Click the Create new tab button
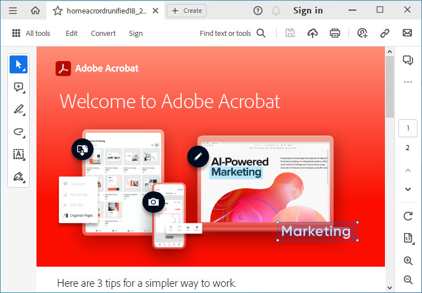This screenshot has height=293, width=422. (x=187, y=11)
